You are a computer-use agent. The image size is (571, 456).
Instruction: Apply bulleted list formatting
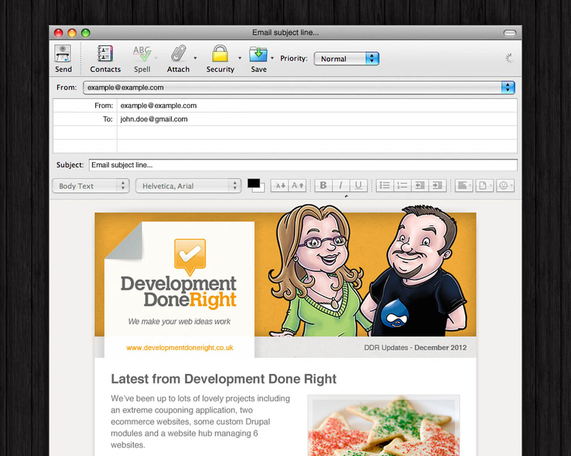click(385, 186)
